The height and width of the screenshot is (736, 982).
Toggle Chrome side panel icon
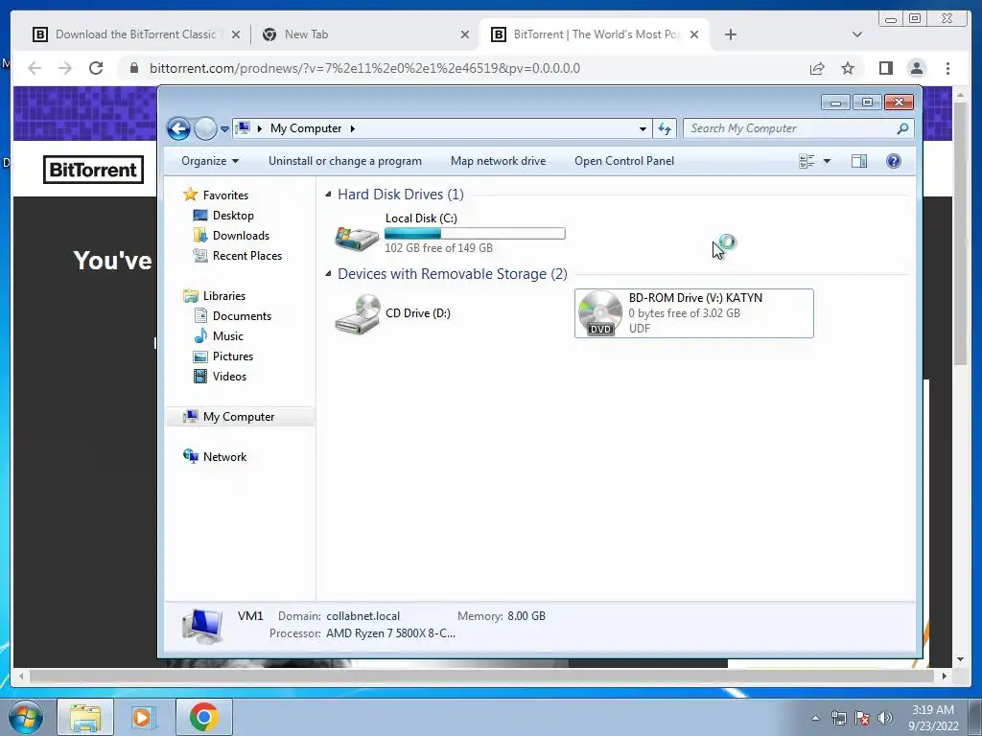(885, 68)
